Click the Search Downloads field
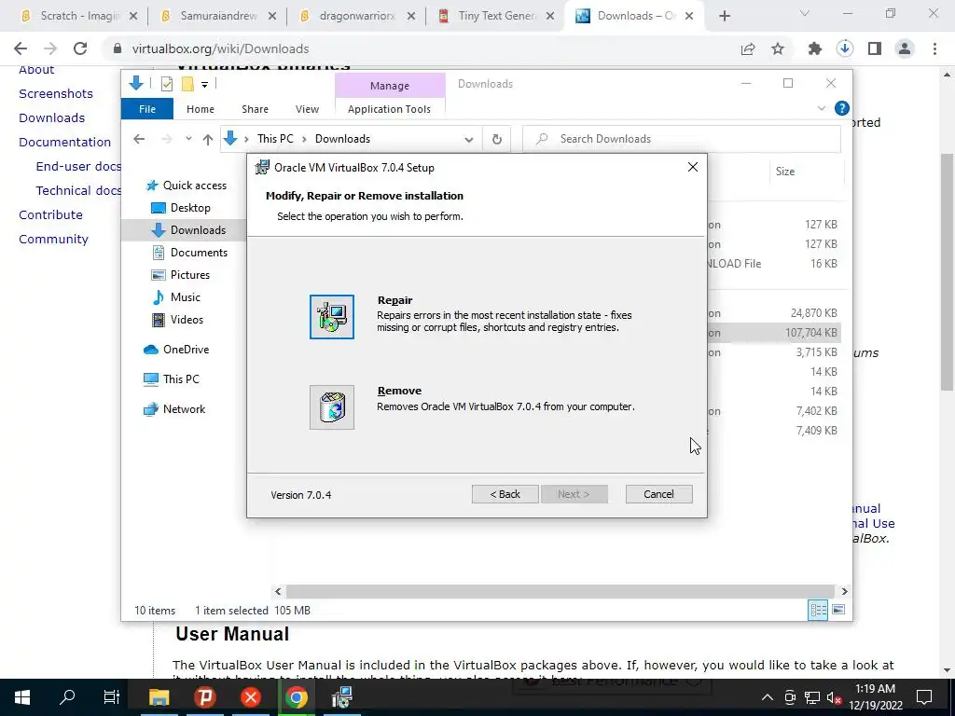 coord(682,139)
